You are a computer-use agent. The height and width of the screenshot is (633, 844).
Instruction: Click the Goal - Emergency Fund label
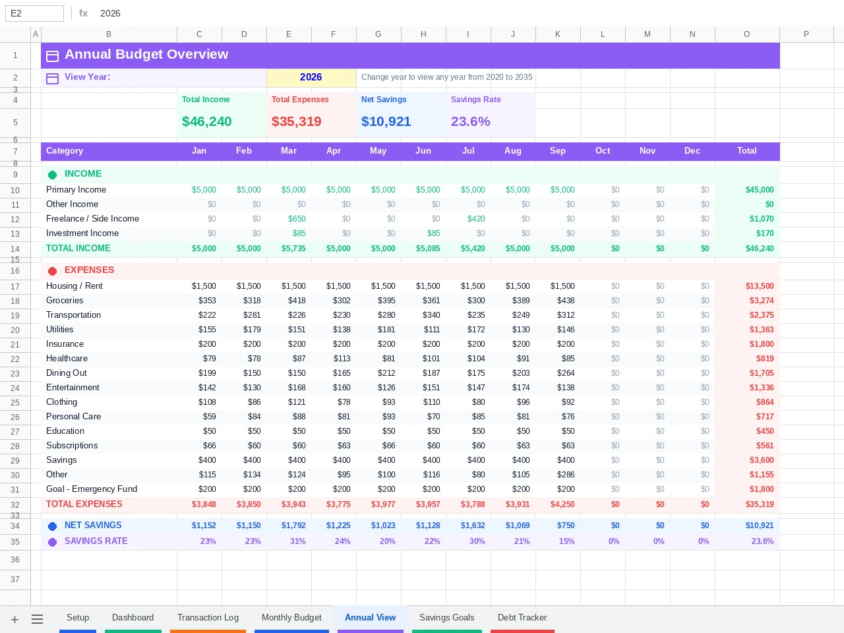tap(92, 489)
